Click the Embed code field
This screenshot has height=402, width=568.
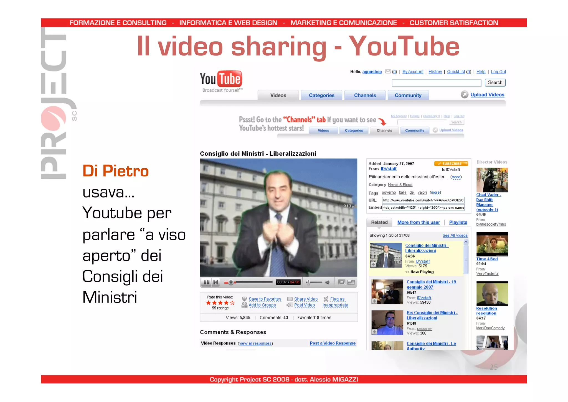(x=423, y=208)
